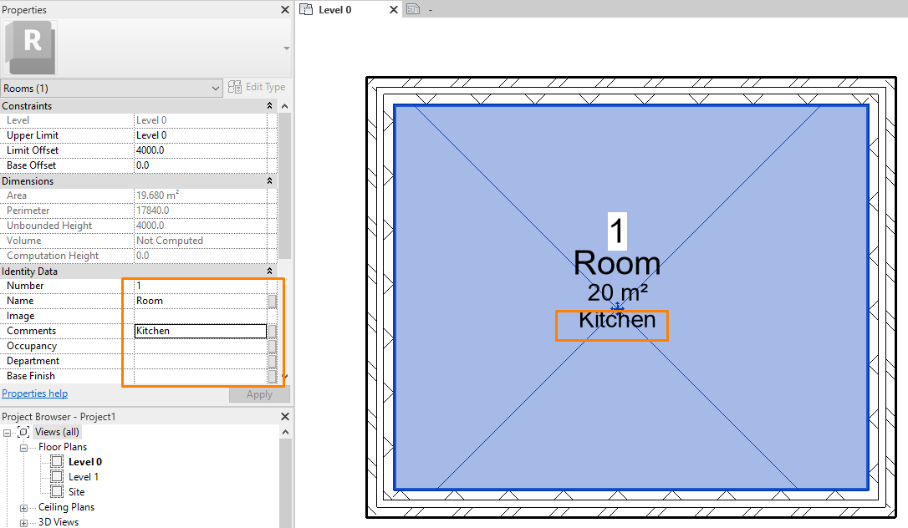Click the Comments field containing Kitchen
The height and width of the screenshot is (528, 908).
coord(200,330)
